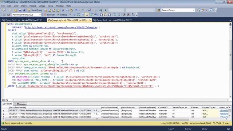Open the ShowPlan link in row 1

(x=224, y=111)
